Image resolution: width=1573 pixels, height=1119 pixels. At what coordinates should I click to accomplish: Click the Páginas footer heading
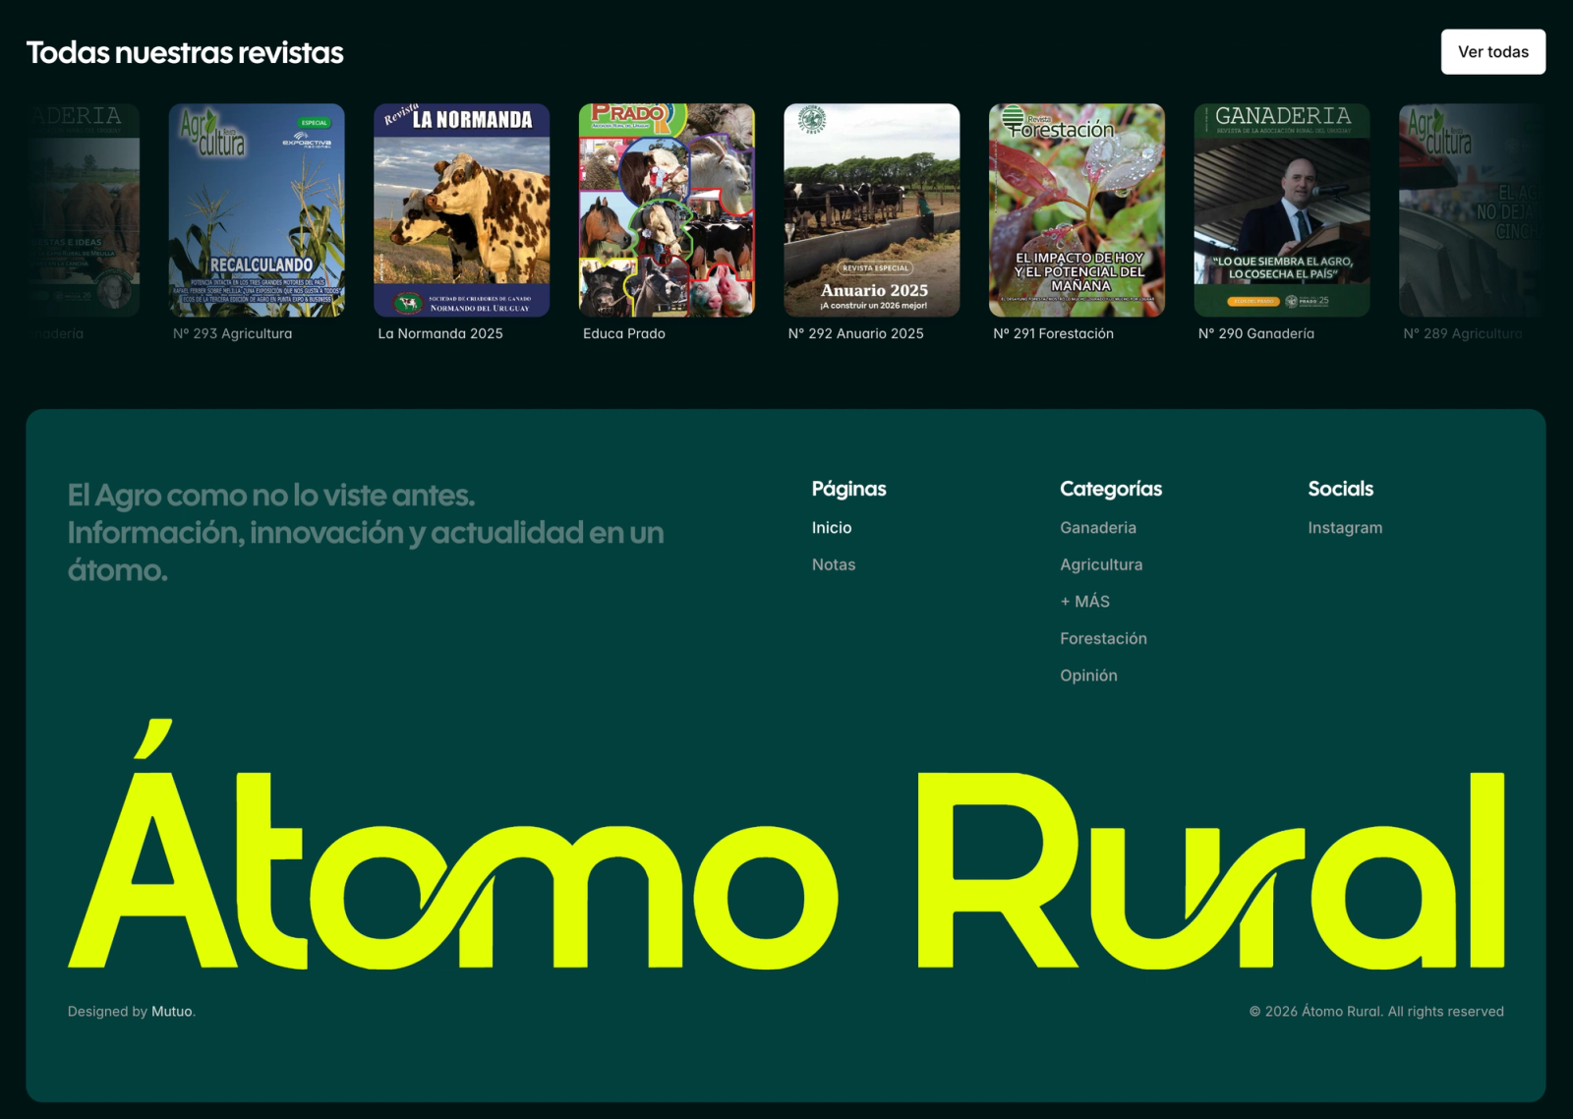tap(848, 489)
